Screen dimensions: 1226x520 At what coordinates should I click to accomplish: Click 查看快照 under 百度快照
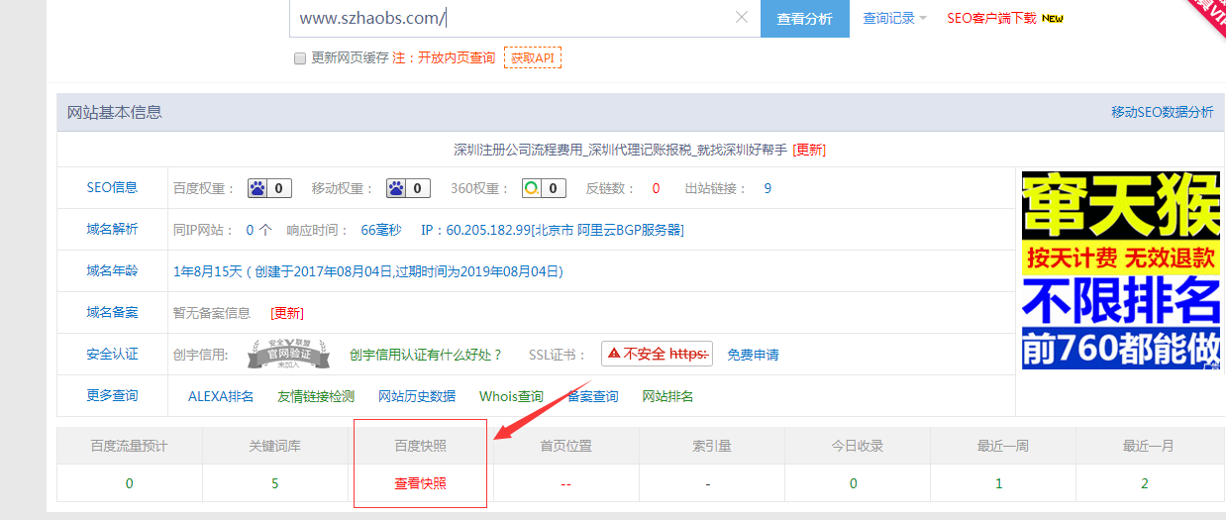(x=421, y=483)
